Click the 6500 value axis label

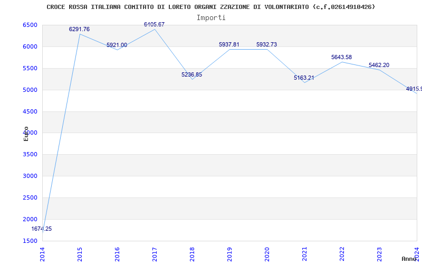(x=30, y=25)
